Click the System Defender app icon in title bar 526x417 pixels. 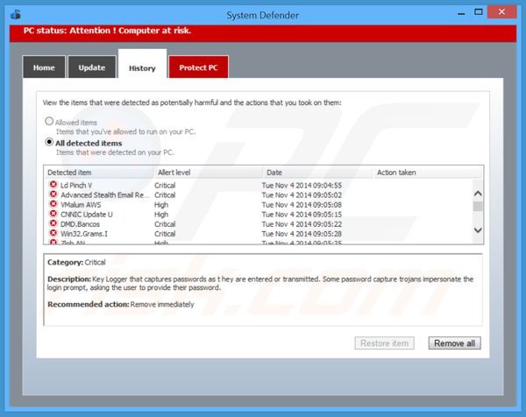16,15
